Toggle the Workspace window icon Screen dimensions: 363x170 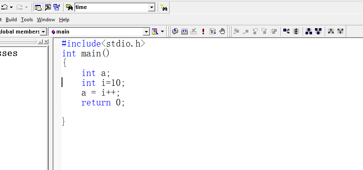pyautogui.click(x=38, y=7)
